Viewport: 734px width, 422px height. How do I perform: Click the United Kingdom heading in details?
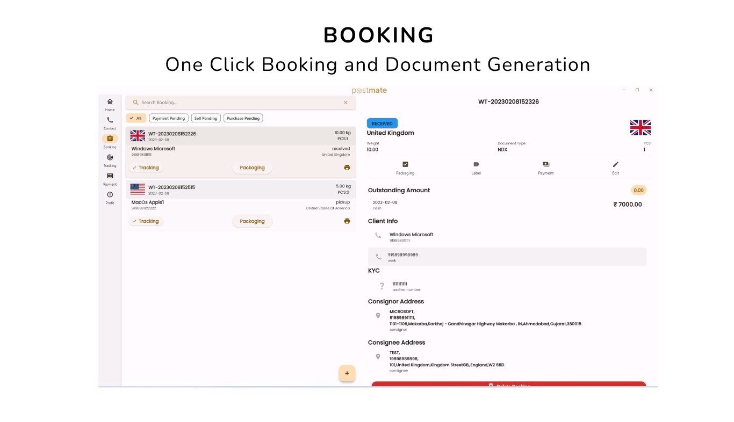[391, 133]
